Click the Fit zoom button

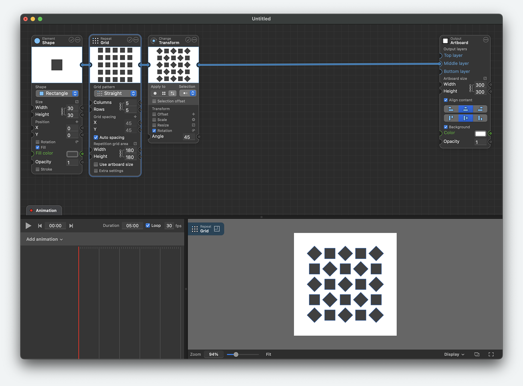tap(268, 354)
